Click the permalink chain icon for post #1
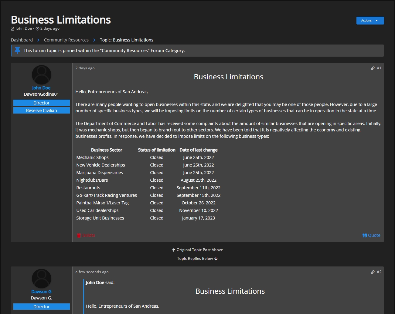The width and height of the screenshot is (395, 314). 373,68
